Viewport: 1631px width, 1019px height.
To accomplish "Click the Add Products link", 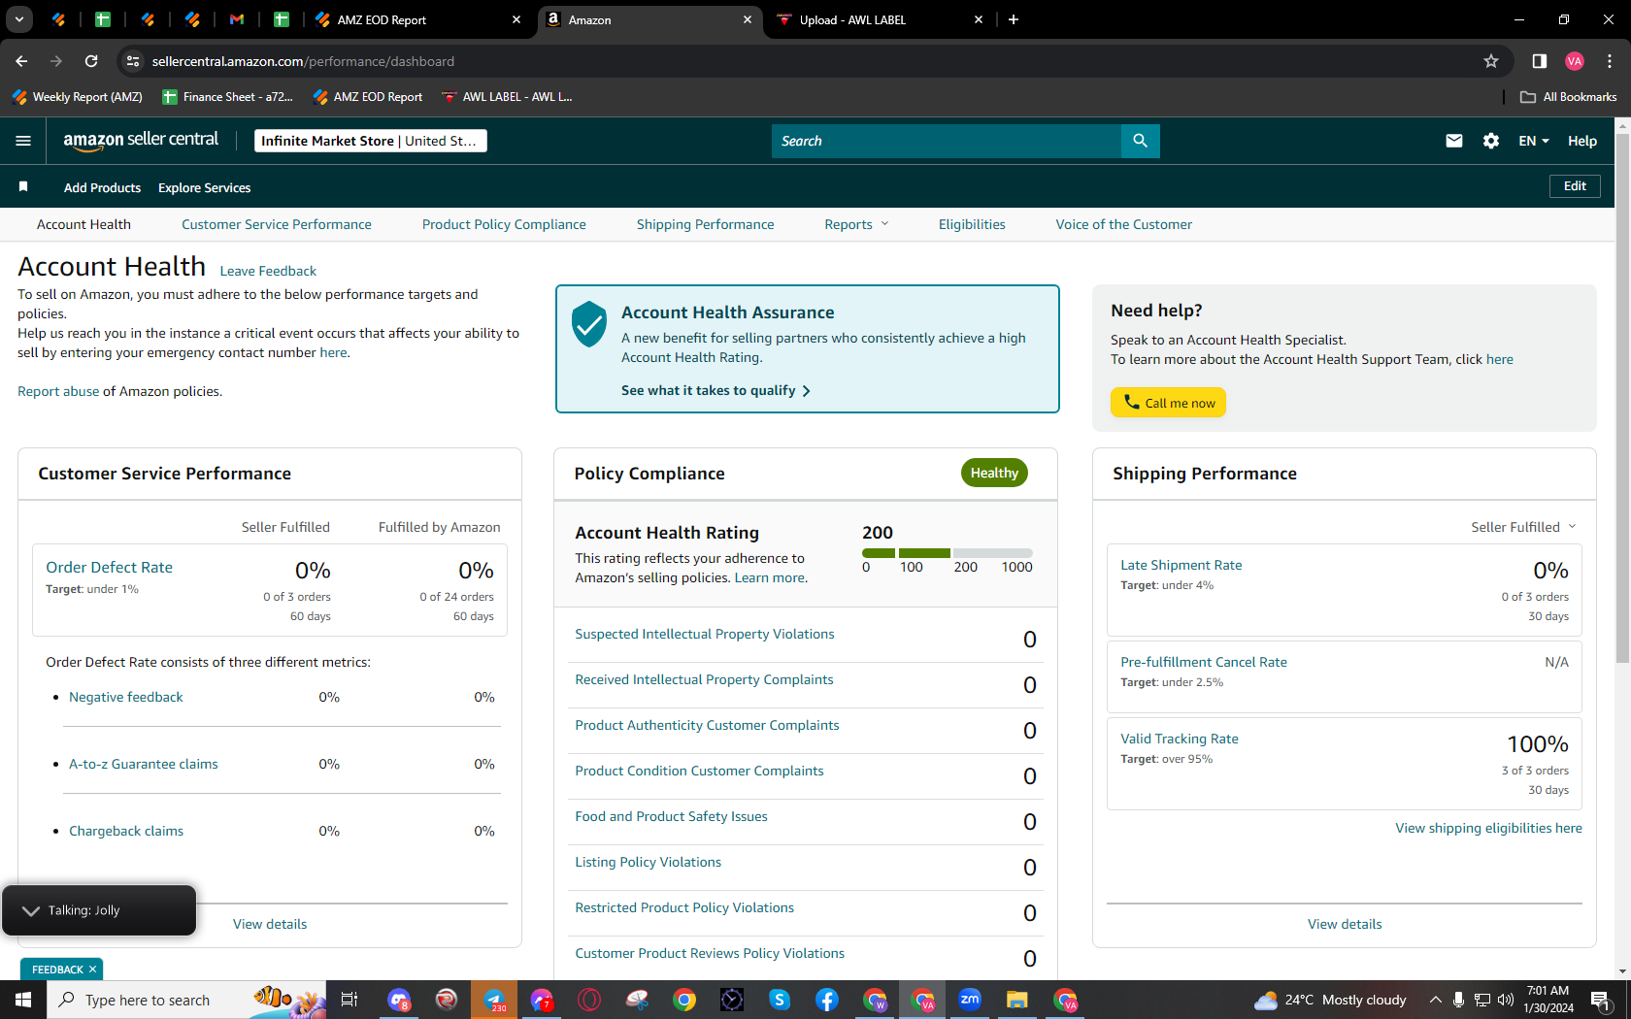I will (102, 187).
